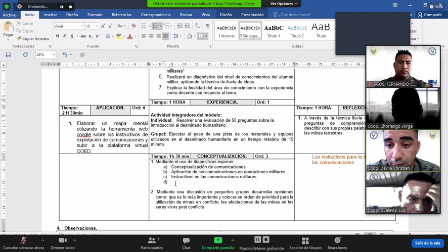The width and height of the screenshot is (448, 252).
Task: Apply the yellow text highlight color
Action: pos(118,36)
